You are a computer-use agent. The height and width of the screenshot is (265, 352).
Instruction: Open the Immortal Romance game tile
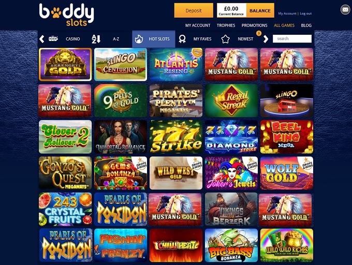(x=121, y=137)
